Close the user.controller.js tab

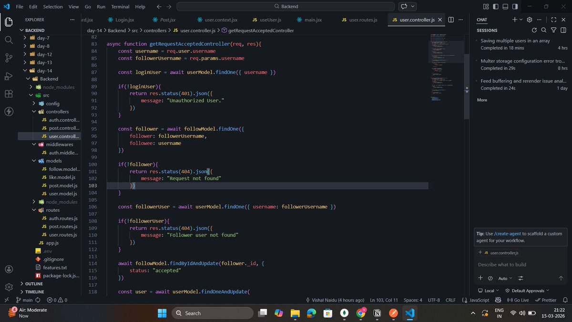point(440,20)
